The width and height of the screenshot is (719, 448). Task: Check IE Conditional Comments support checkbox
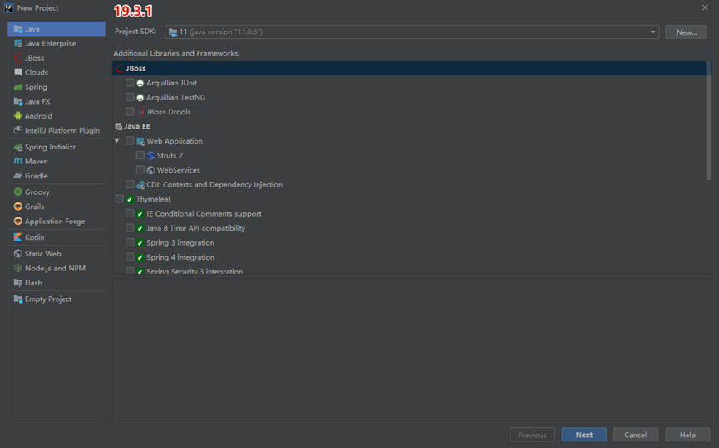point(130,214)
